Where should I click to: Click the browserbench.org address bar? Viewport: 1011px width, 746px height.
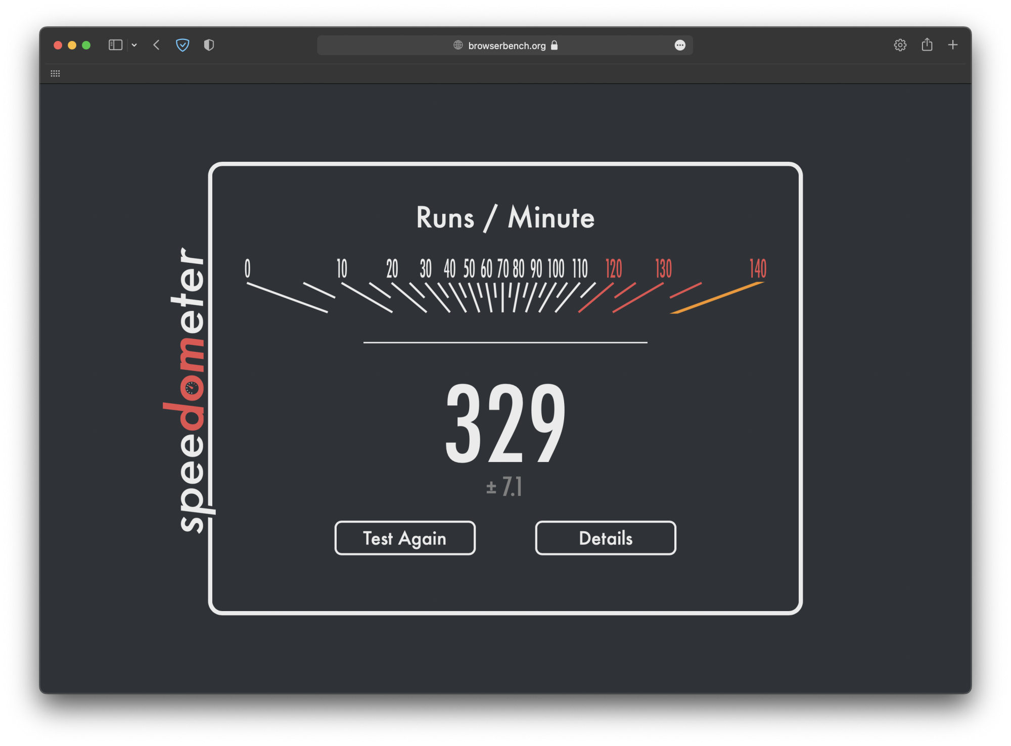pos(504,45)
